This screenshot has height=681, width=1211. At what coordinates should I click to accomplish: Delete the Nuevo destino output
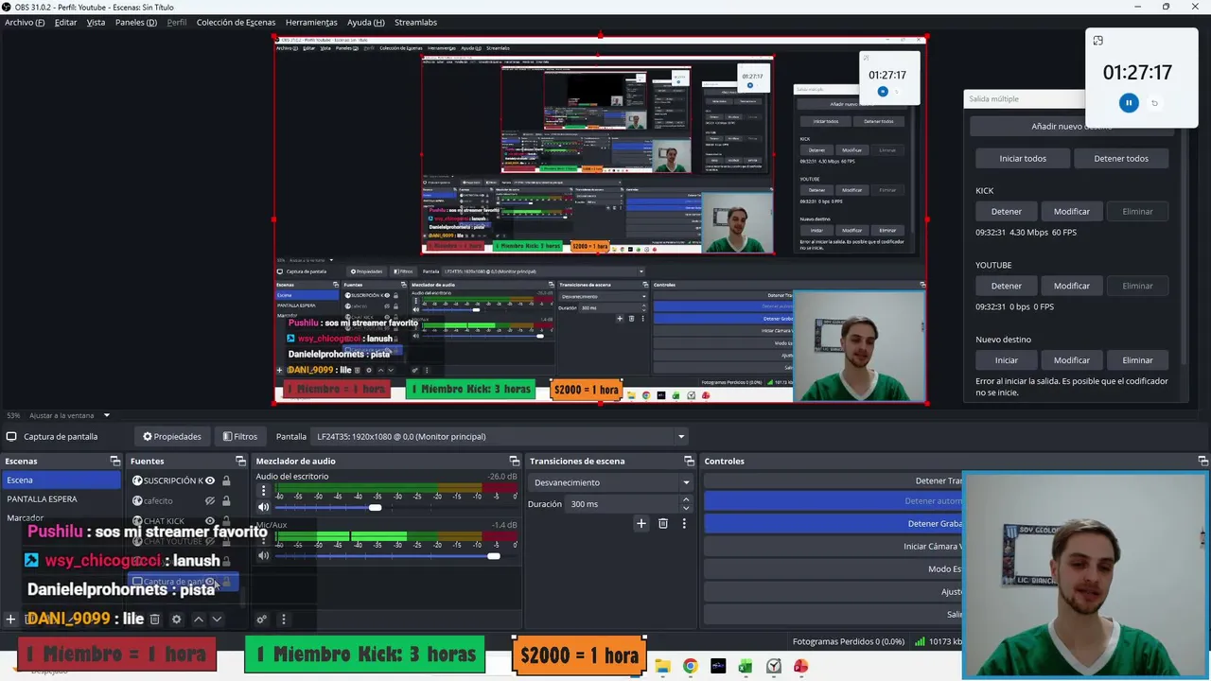coord(1137,360)
